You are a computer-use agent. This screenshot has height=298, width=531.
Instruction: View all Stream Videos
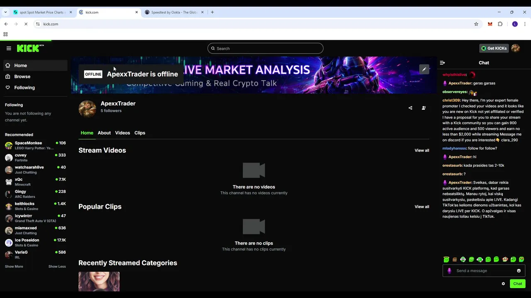point(422,150)
